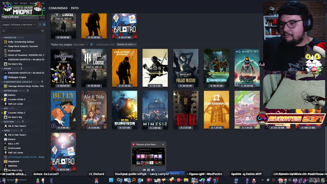327x184 pixels.
Task: Click lightning icon beside ESTRATEGIA collection
Action: pyautogui.click(x=28, y=91)
